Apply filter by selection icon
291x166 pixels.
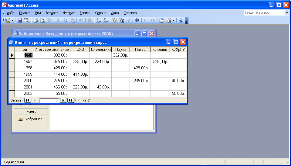114,20
